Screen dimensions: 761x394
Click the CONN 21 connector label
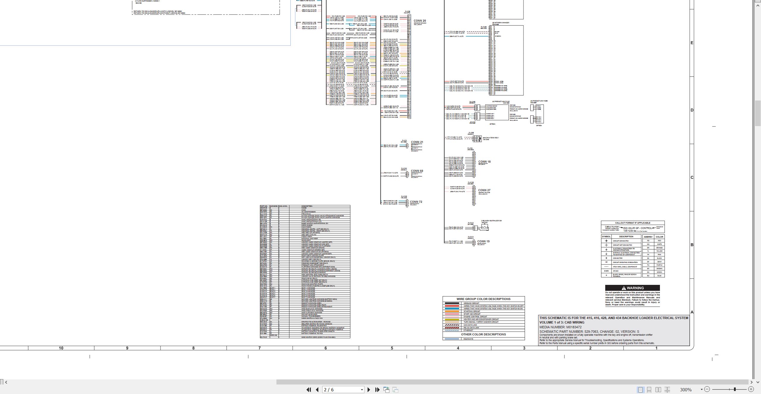417,142
